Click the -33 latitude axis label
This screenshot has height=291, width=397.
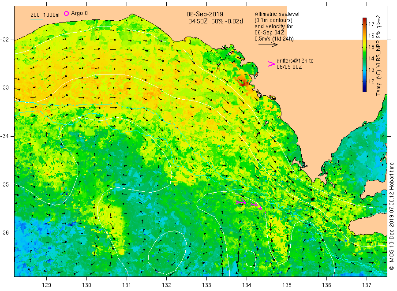[x=4, y=88]
